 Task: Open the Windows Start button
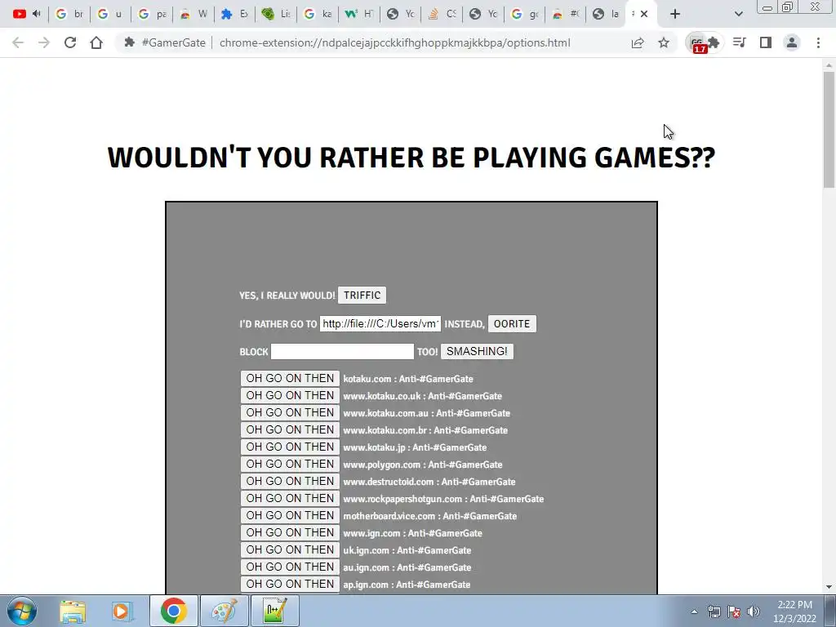(x=22, y=611)
